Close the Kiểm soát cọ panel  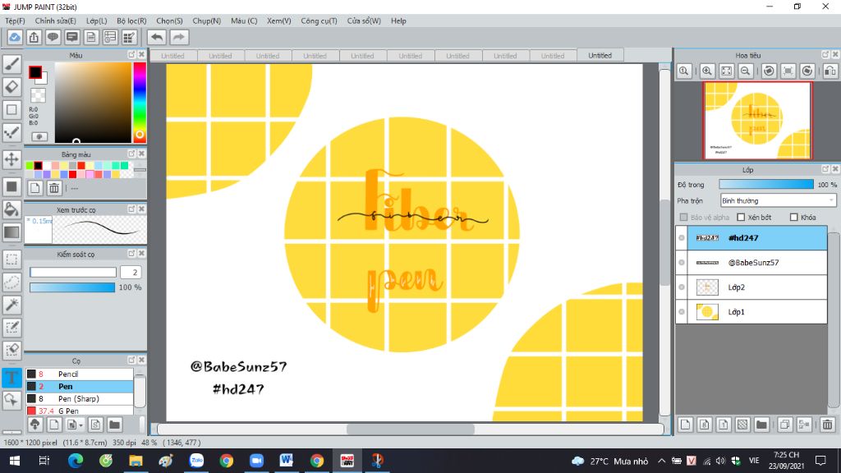(x=141, y=253)
